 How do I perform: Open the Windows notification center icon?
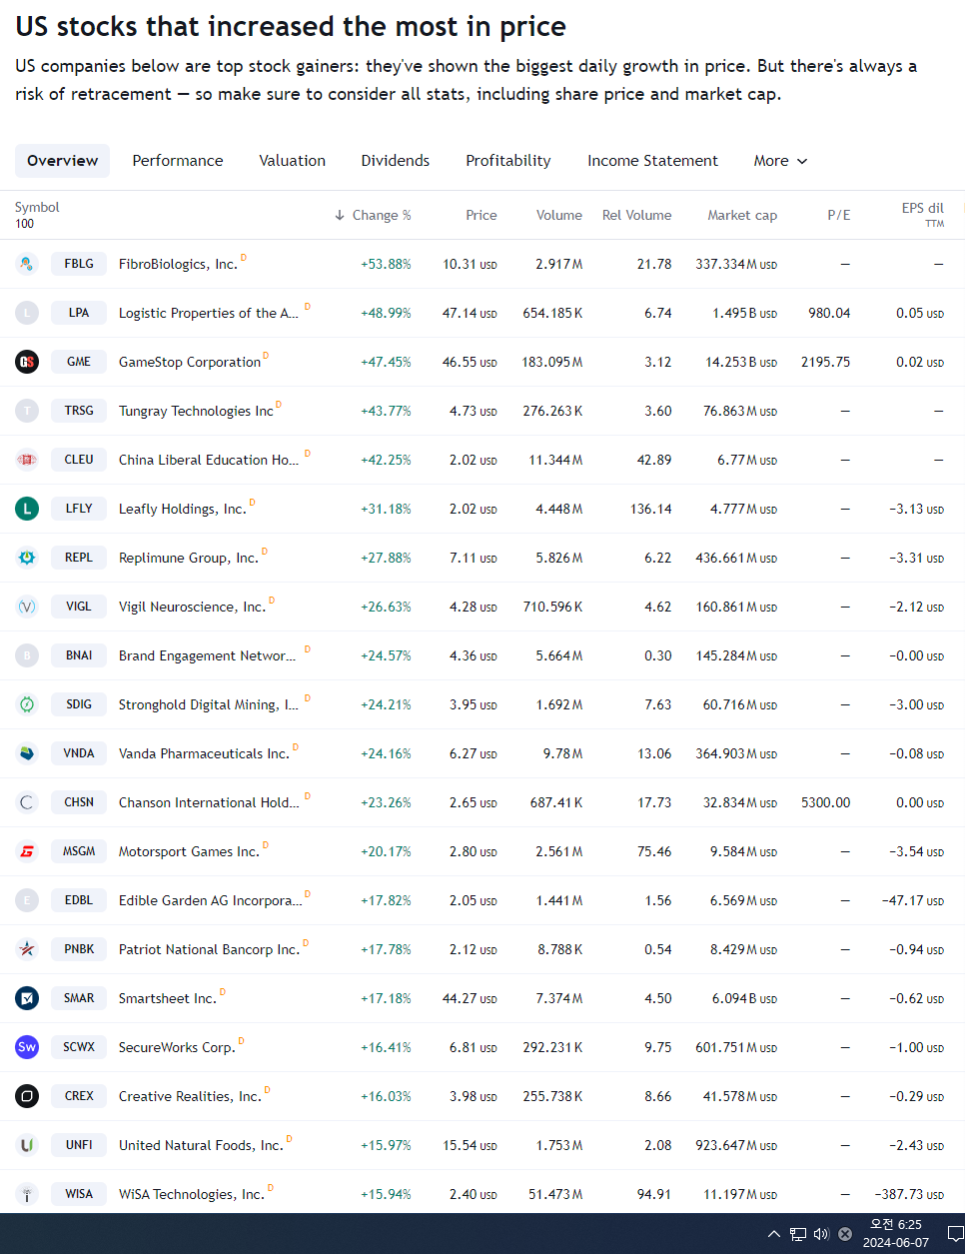point(955,1234)
